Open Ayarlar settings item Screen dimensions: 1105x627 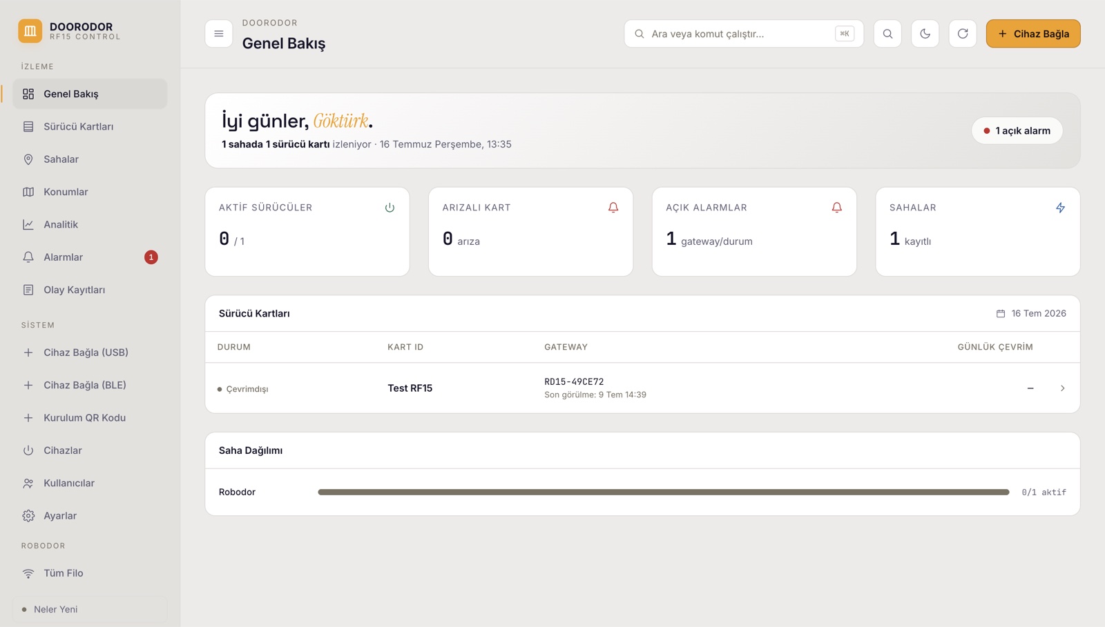(90, 516)
